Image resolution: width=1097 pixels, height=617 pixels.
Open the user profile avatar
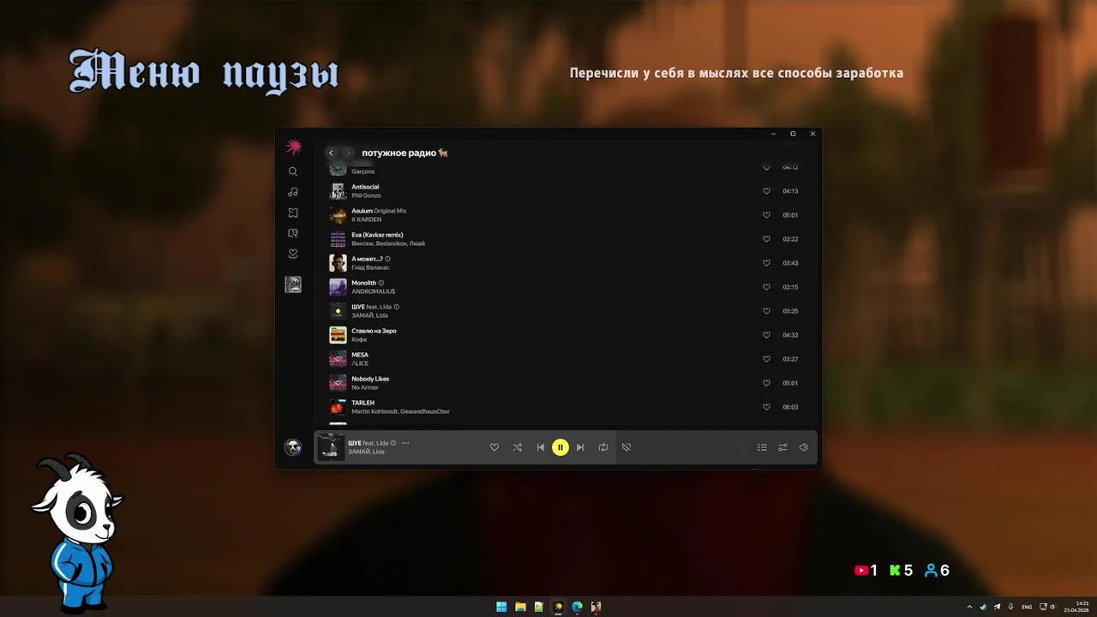(x=293, y=447)
